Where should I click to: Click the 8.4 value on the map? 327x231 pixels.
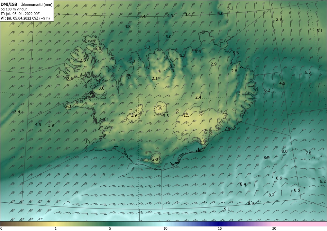click(243, 184)
